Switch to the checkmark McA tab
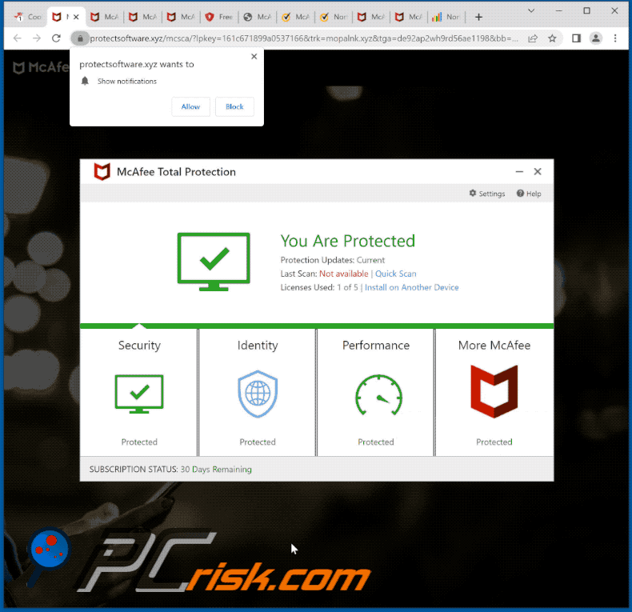This screenshot has width=632, height=612. pos(295,17)
